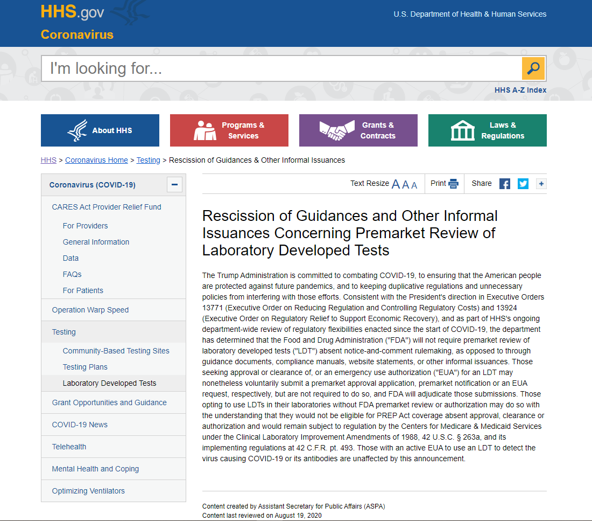Share page on Twitter icon

tap(523, 184)
